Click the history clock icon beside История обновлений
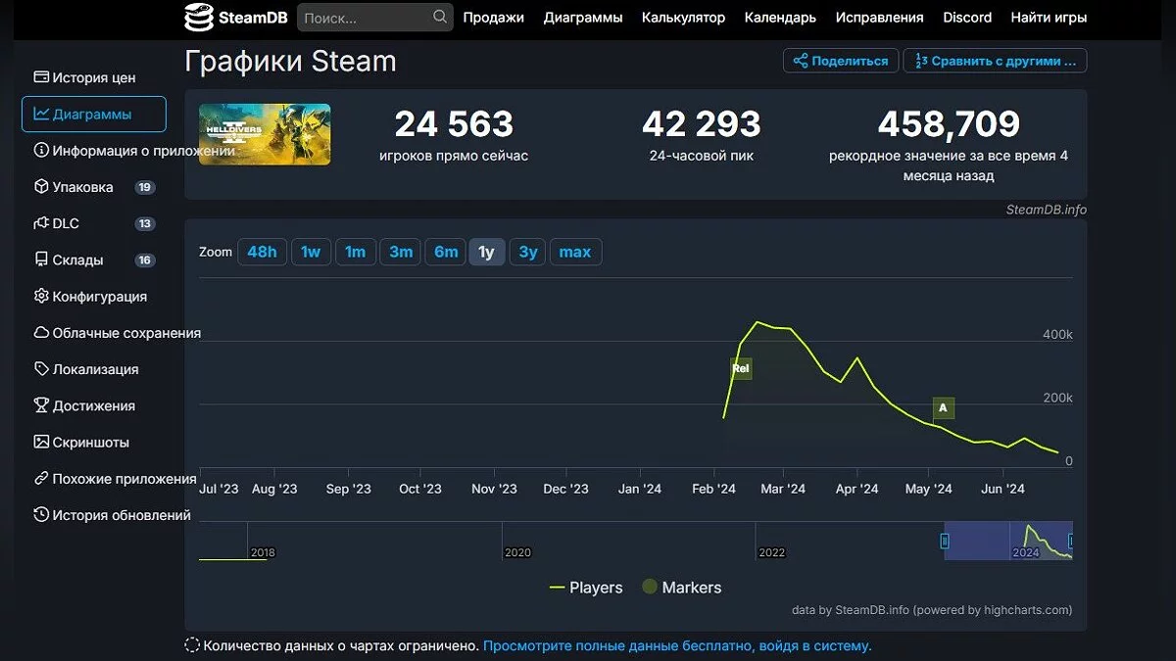This screenshot has width=1176, height=661. (41, 514)
